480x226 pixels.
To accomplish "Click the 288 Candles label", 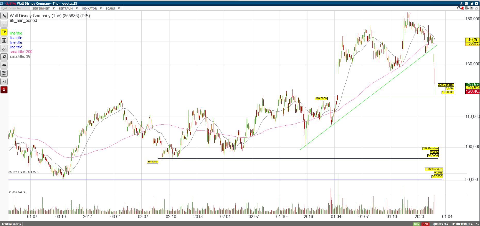I will [x=446, y=85].
